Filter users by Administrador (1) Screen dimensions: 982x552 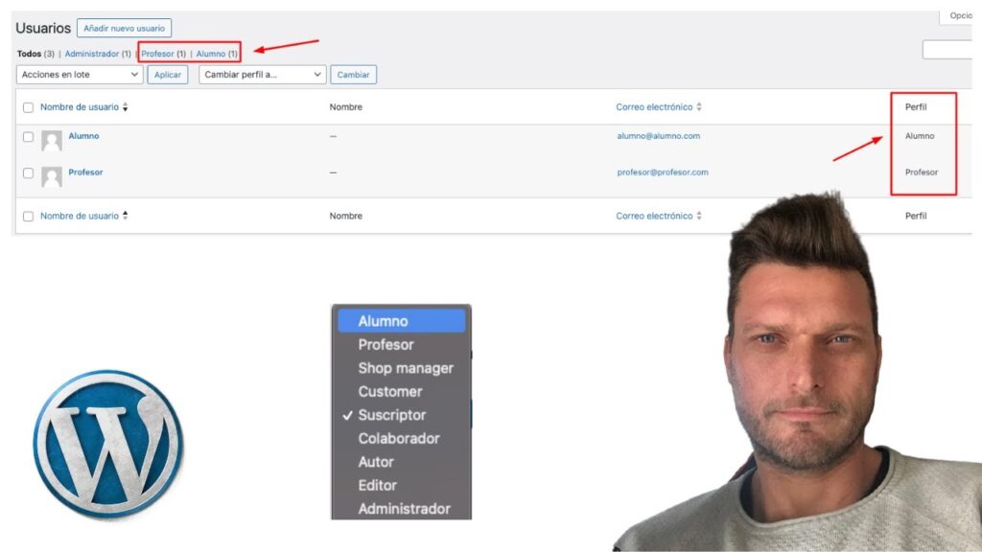pos(98,54)
